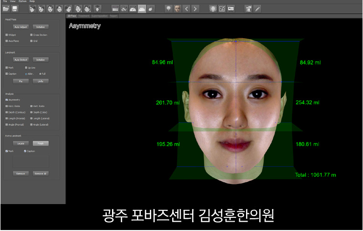The width and height of the screenshot is (363, 231).
Task: Enable the Cross Section checkbox
Action: [x=31, y=35]
